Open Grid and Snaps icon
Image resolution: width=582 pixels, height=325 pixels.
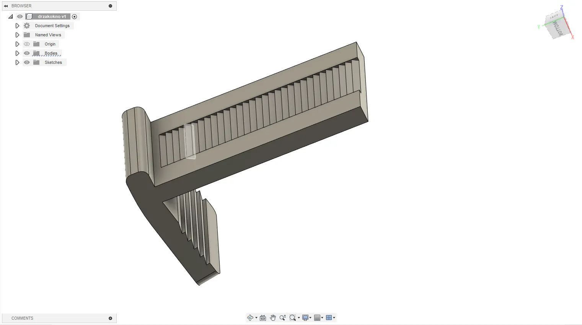(317, 318)
